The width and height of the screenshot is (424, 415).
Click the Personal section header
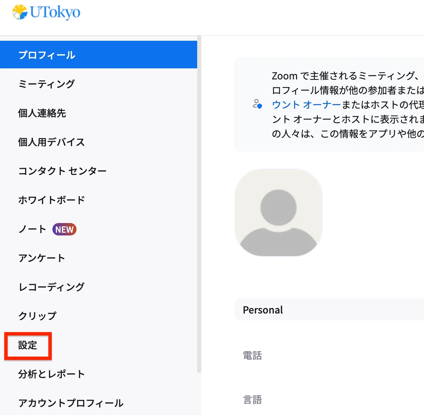tap(263, 310)
